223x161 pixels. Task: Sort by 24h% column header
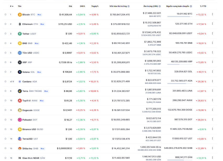82,6
